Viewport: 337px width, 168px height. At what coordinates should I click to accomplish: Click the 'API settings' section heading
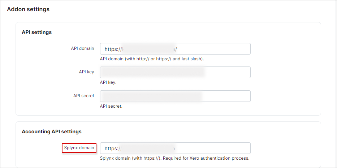(x=36, y=32)
